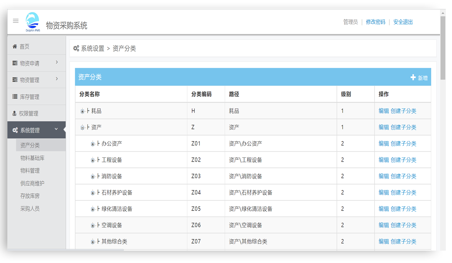The image size is (452, 263).
Task: Click 编辑 for the 工程设备 row
Action: tap(384, 160)
